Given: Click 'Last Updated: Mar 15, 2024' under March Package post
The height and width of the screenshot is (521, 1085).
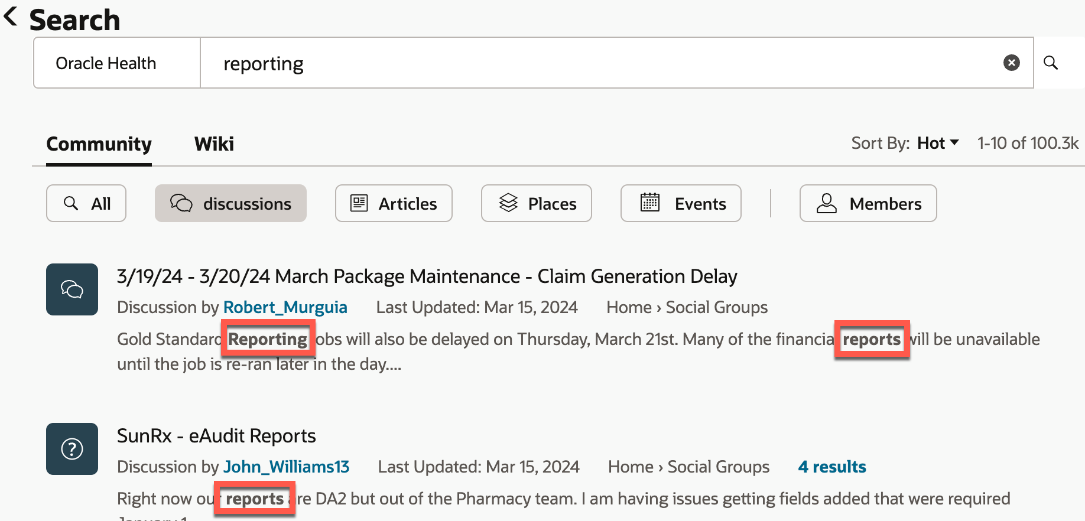Looking at the screenshot, I should tap(477, 307).
